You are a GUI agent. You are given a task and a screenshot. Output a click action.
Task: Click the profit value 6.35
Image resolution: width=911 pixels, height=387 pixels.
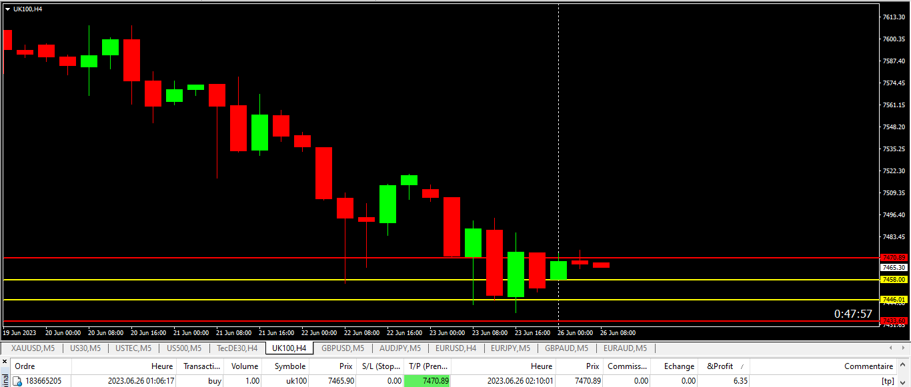(x=739, y=381)
